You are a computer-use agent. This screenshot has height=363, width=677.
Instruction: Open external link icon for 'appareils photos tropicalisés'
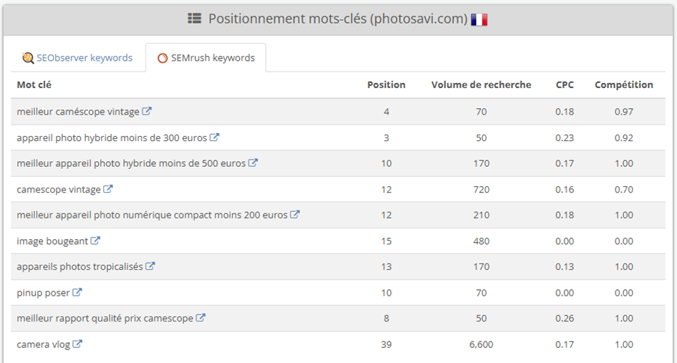point(150,266)
